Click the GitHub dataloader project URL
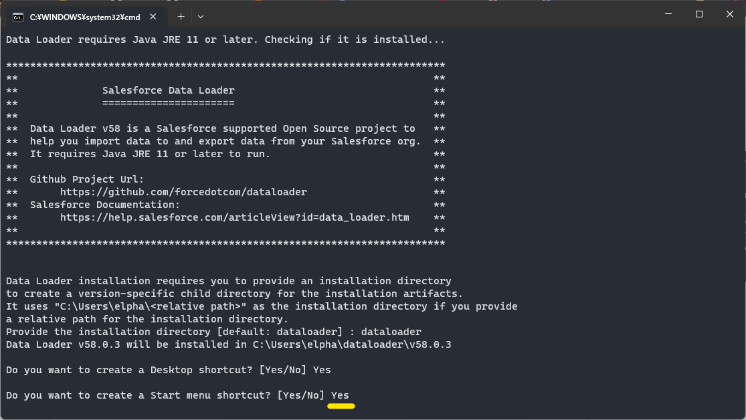 [x=183, y=191]
